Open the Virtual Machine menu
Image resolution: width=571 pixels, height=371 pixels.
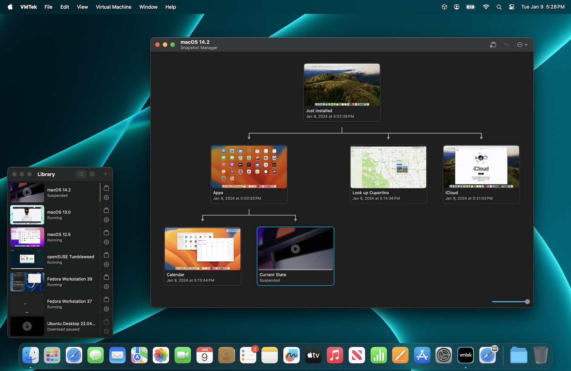click(x=113, y=7)
